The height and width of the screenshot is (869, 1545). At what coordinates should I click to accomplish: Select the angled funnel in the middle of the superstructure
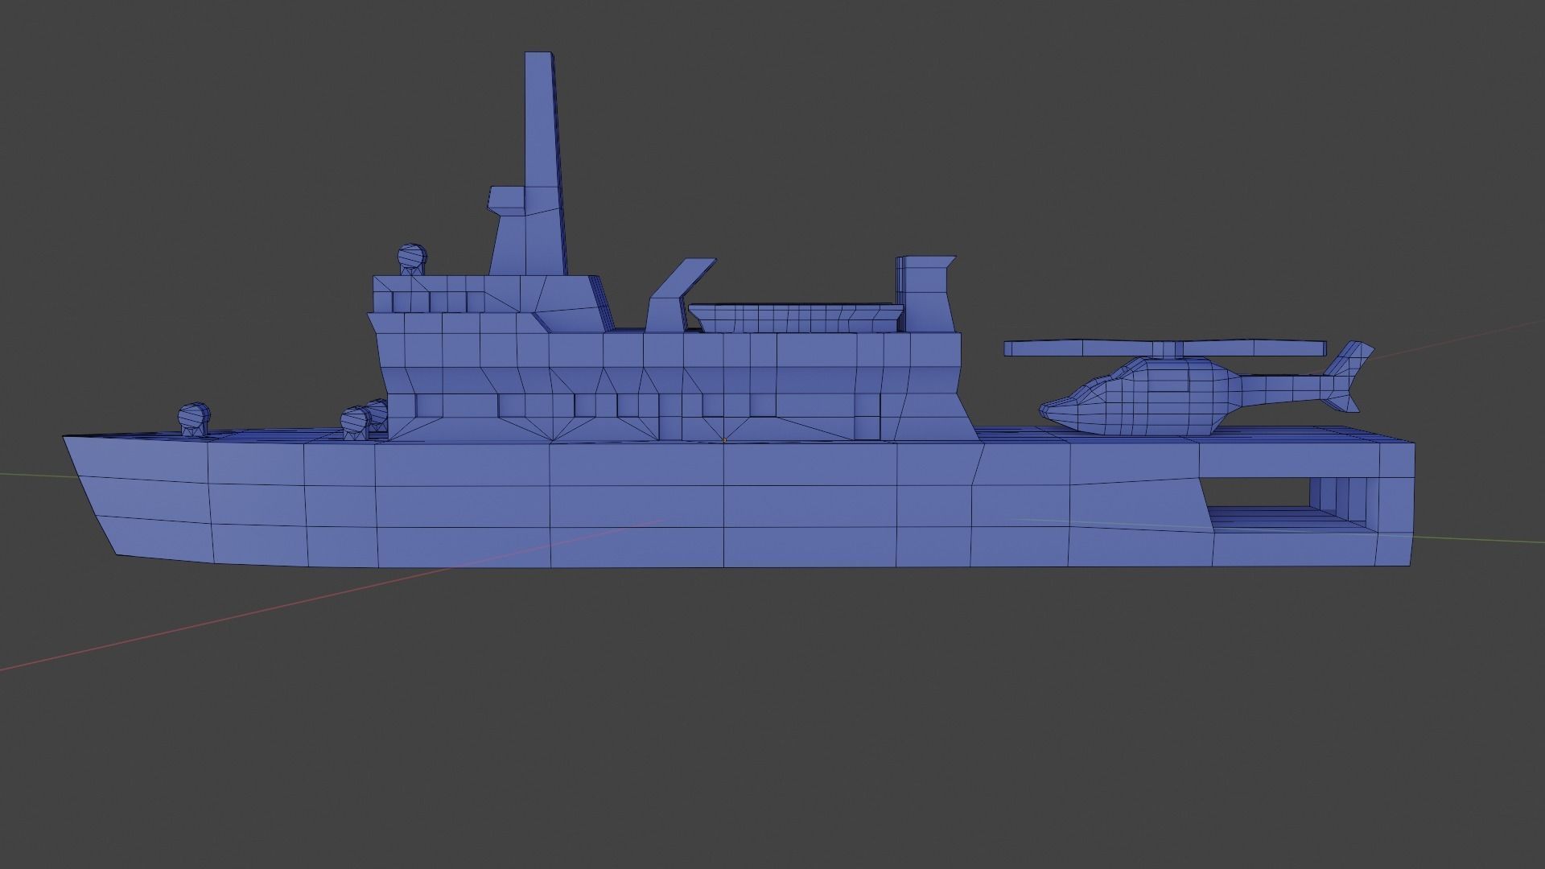pos(679,295)
